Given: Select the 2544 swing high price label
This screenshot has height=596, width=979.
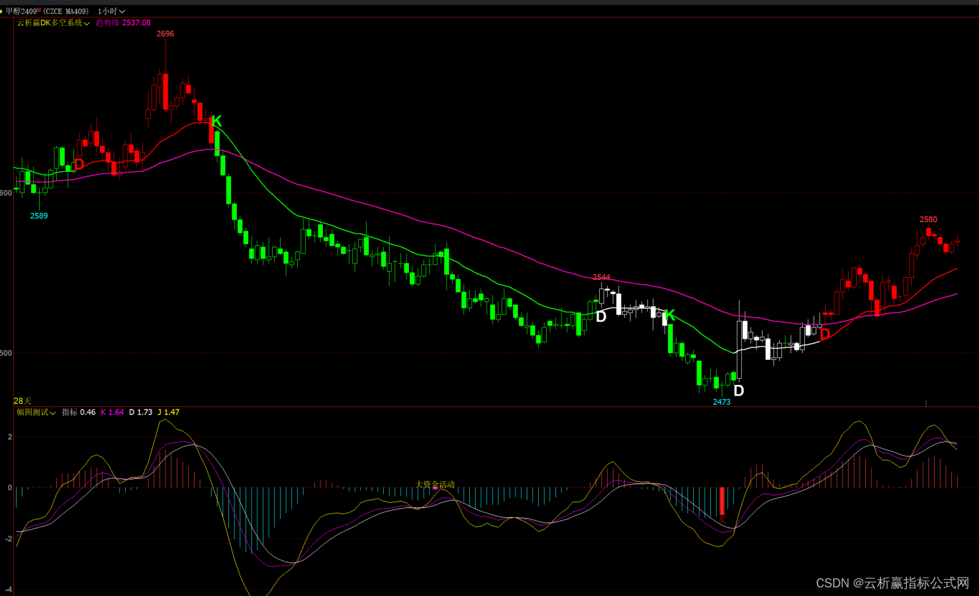Looking at the screenshot, I should coord(602,277).
